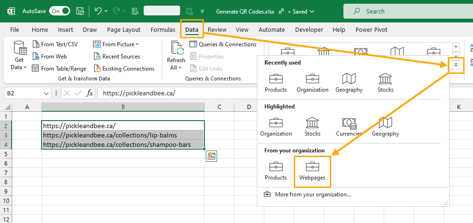The image size is (473, 223).
Task: Choose Products under Recently used
Action: point(276,82)
